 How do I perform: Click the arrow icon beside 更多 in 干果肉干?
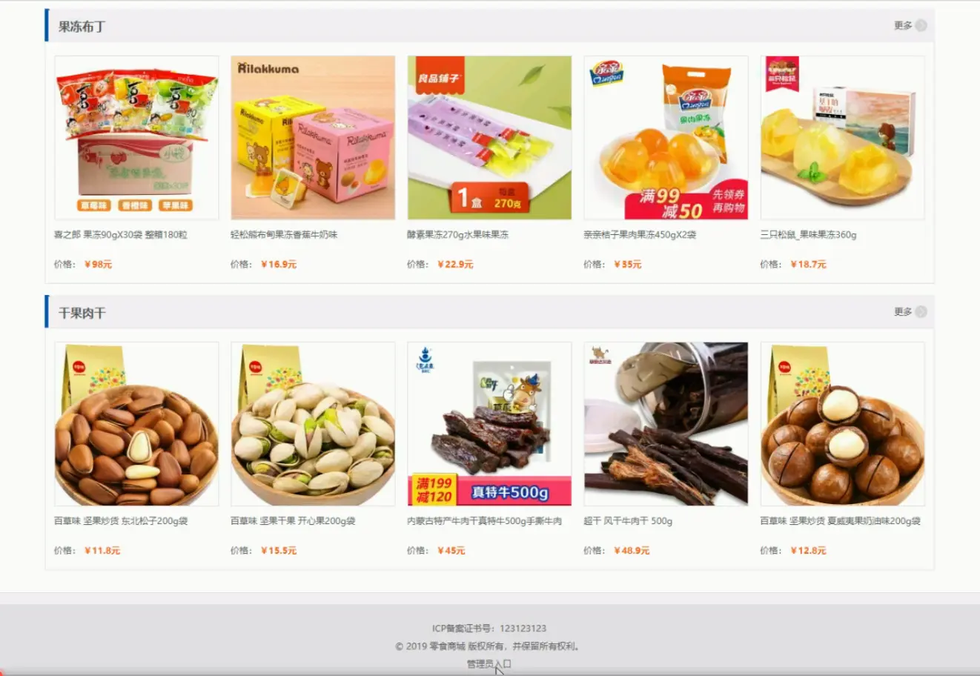point(921,312)
